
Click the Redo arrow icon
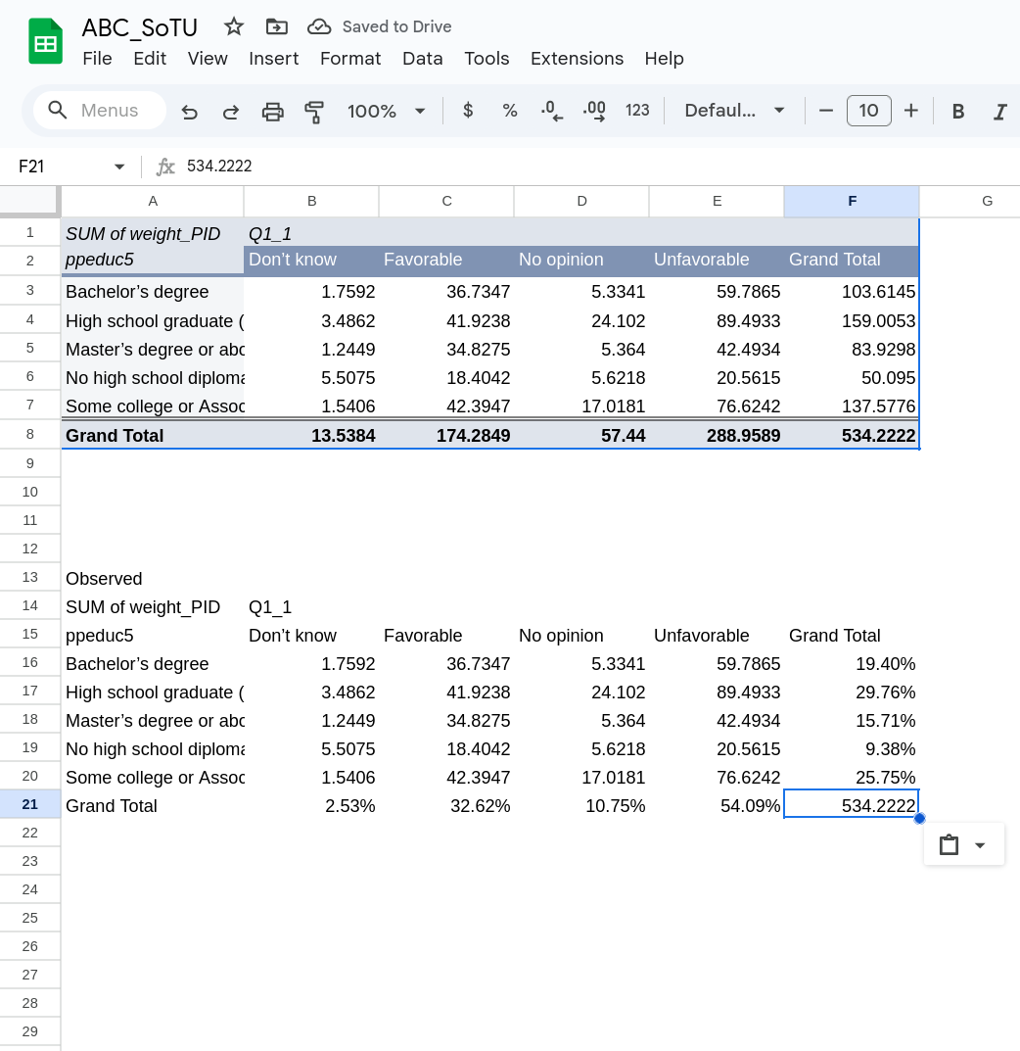pos(231,112)
